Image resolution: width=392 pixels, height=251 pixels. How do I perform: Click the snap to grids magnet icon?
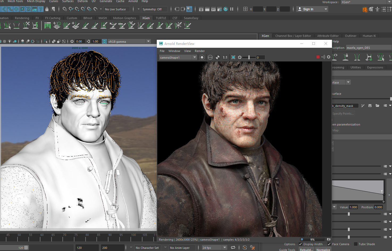pyautogui.click(x=65, y=9)
